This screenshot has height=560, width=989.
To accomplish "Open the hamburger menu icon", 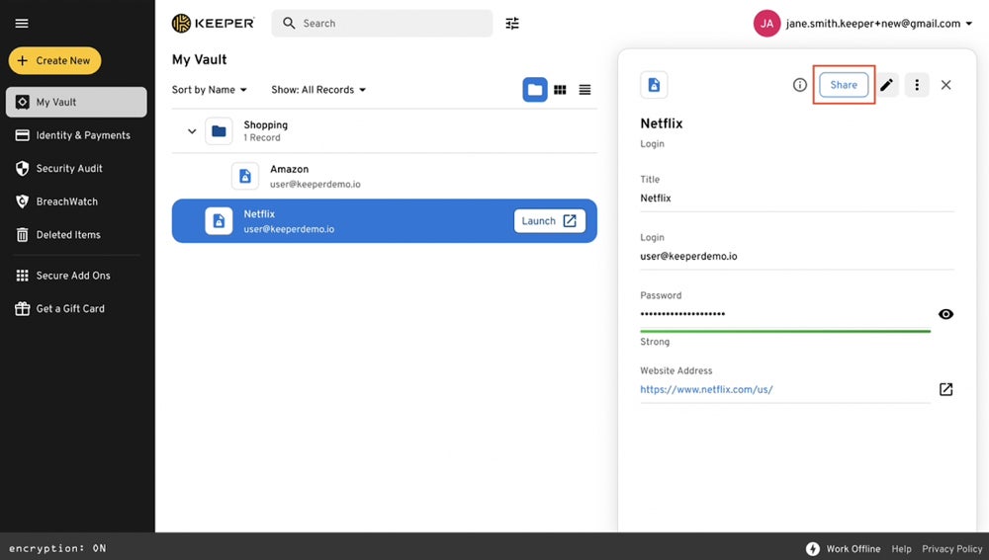I will pos(22,24).
